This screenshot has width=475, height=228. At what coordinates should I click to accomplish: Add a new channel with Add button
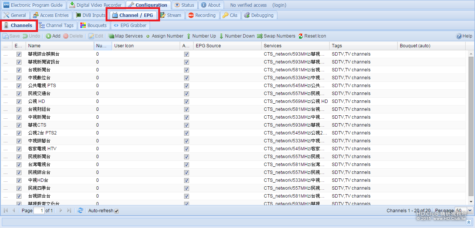pos(53,36)
